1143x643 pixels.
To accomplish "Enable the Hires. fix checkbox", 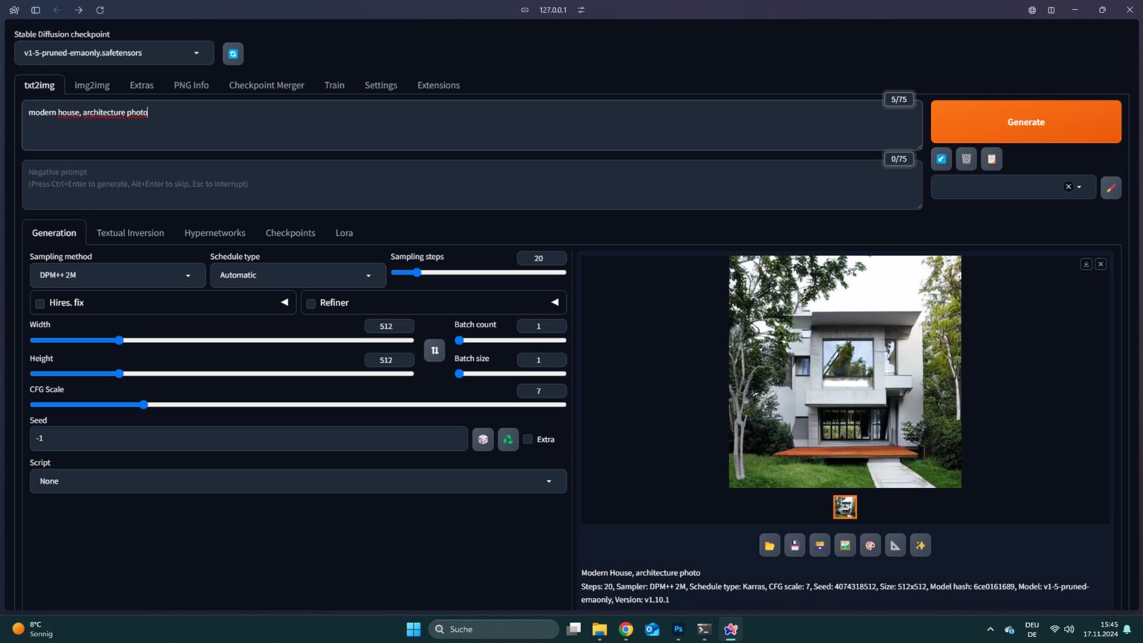I will (x=40, y=304).
